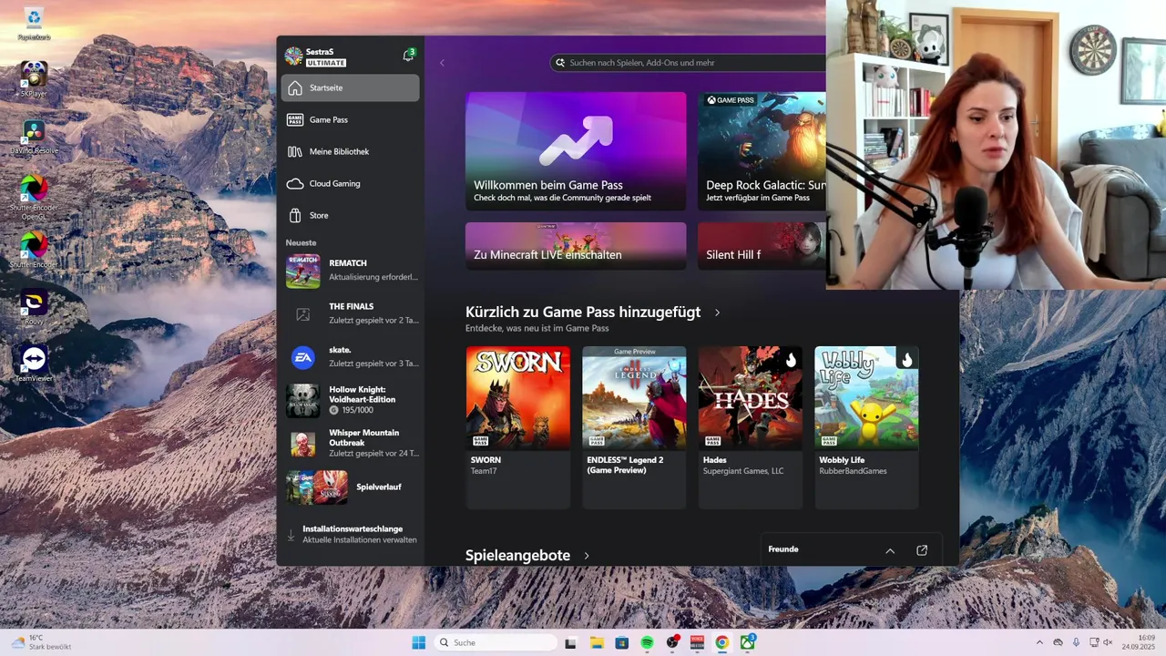
Task: Click the Game Pass logo icon in sidebar
Action: 295,119
